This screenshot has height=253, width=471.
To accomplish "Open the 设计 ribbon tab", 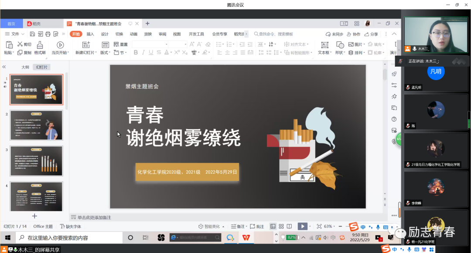I will (105, 34).
